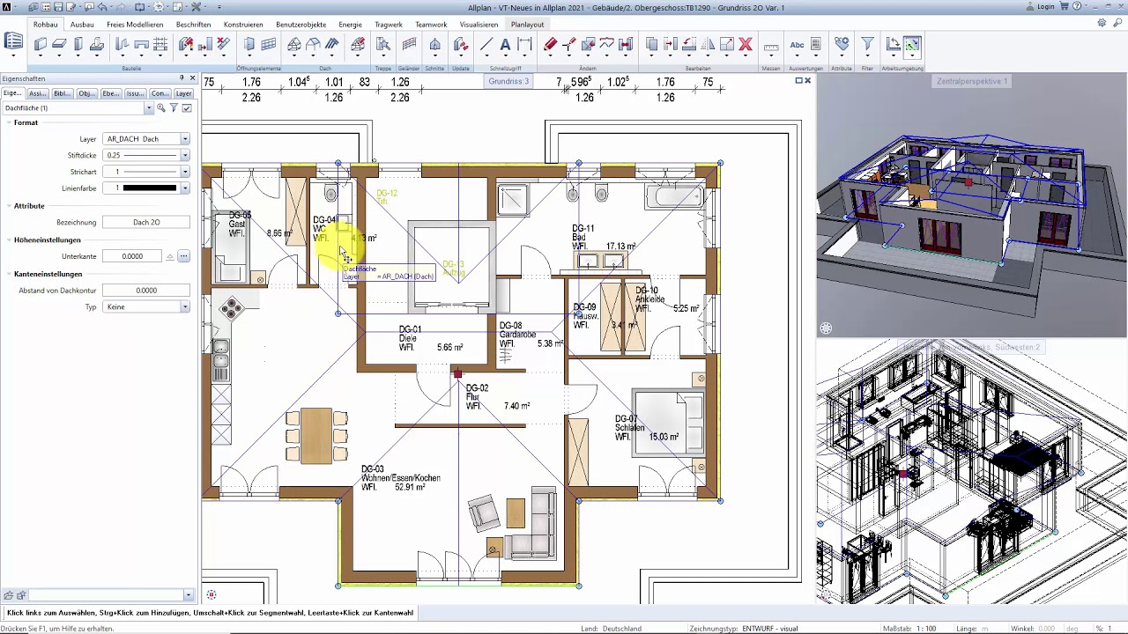Click the ellipsis button next to Unterkante

pyautogui.click(x=183, y=256)
